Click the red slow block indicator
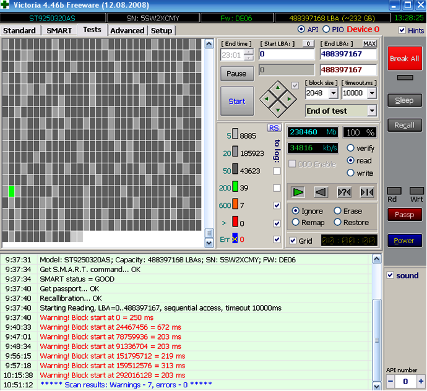 click(235, 221)
